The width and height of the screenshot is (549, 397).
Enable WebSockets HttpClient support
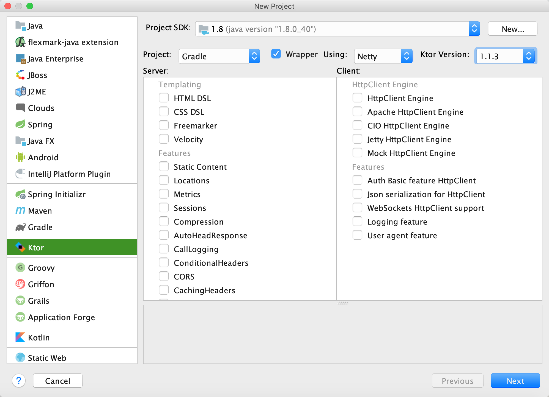[358, 208]
